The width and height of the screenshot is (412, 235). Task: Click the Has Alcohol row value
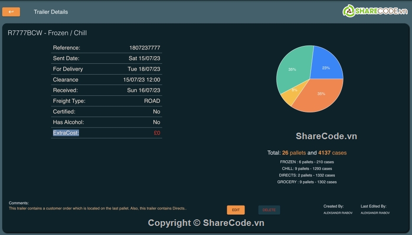(x=157, y=122)
